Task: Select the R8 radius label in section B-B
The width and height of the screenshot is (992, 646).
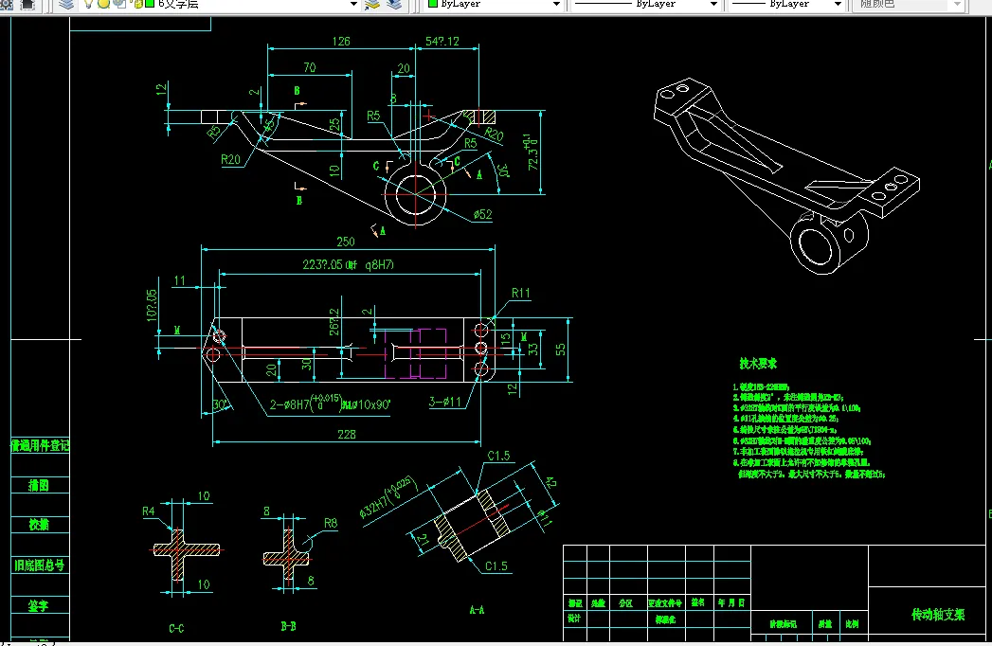Action: click(x=331, y=523)
